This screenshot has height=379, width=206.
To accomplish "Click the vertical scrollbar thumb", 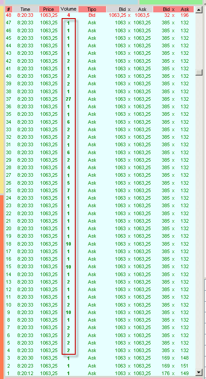I will (x=199, y=72).
